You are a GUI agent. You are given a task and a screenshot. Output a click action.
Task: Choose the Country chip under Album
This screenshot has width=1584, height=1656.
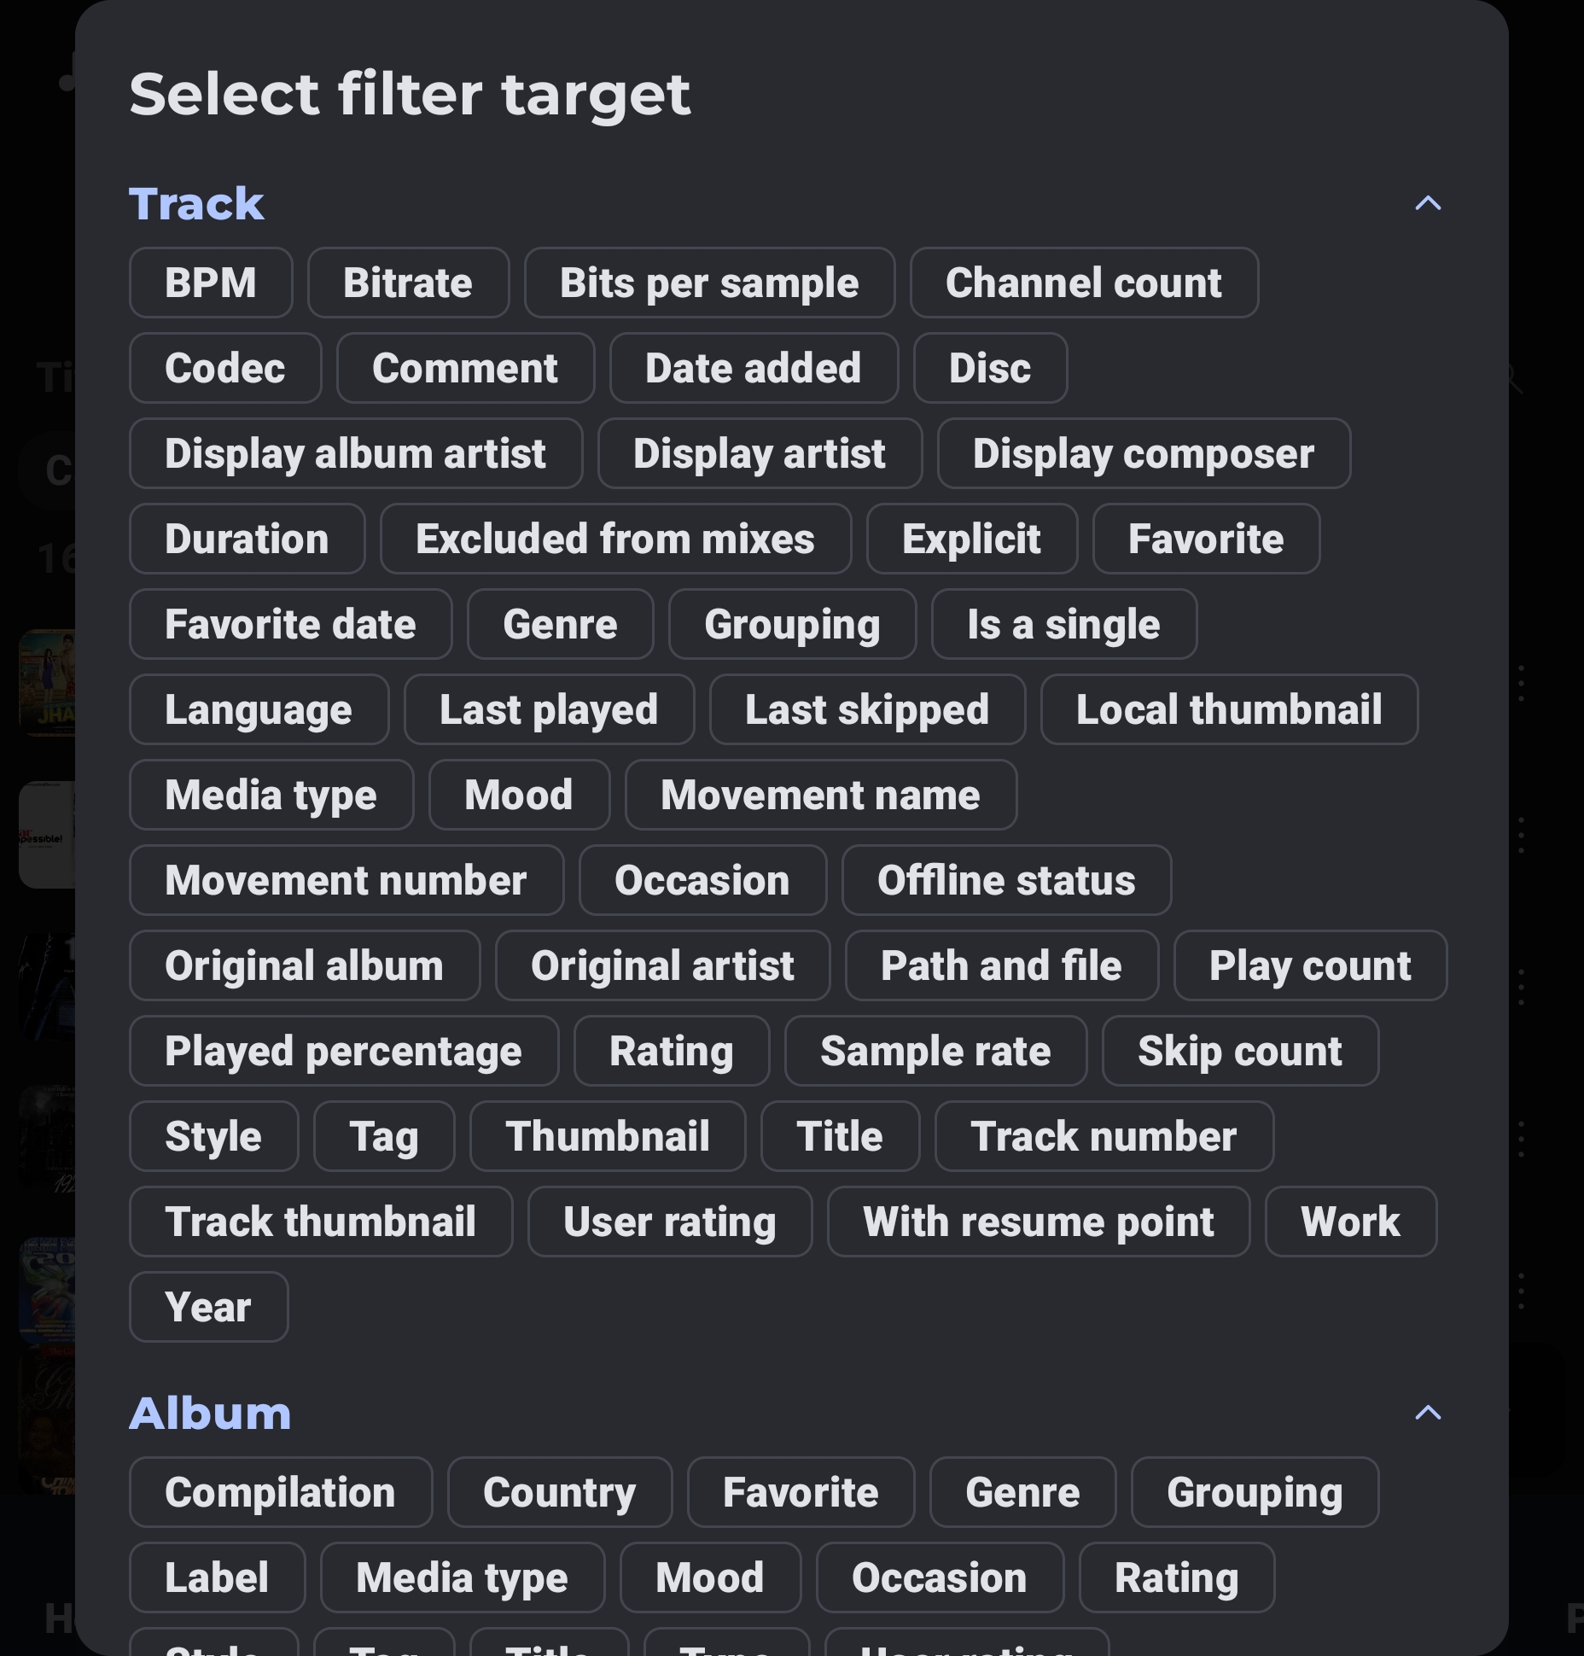click(x=559, y=1492)
